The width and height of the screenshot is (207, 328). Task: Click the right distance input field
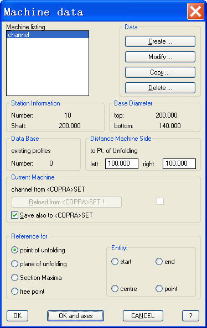pos(179,163)
